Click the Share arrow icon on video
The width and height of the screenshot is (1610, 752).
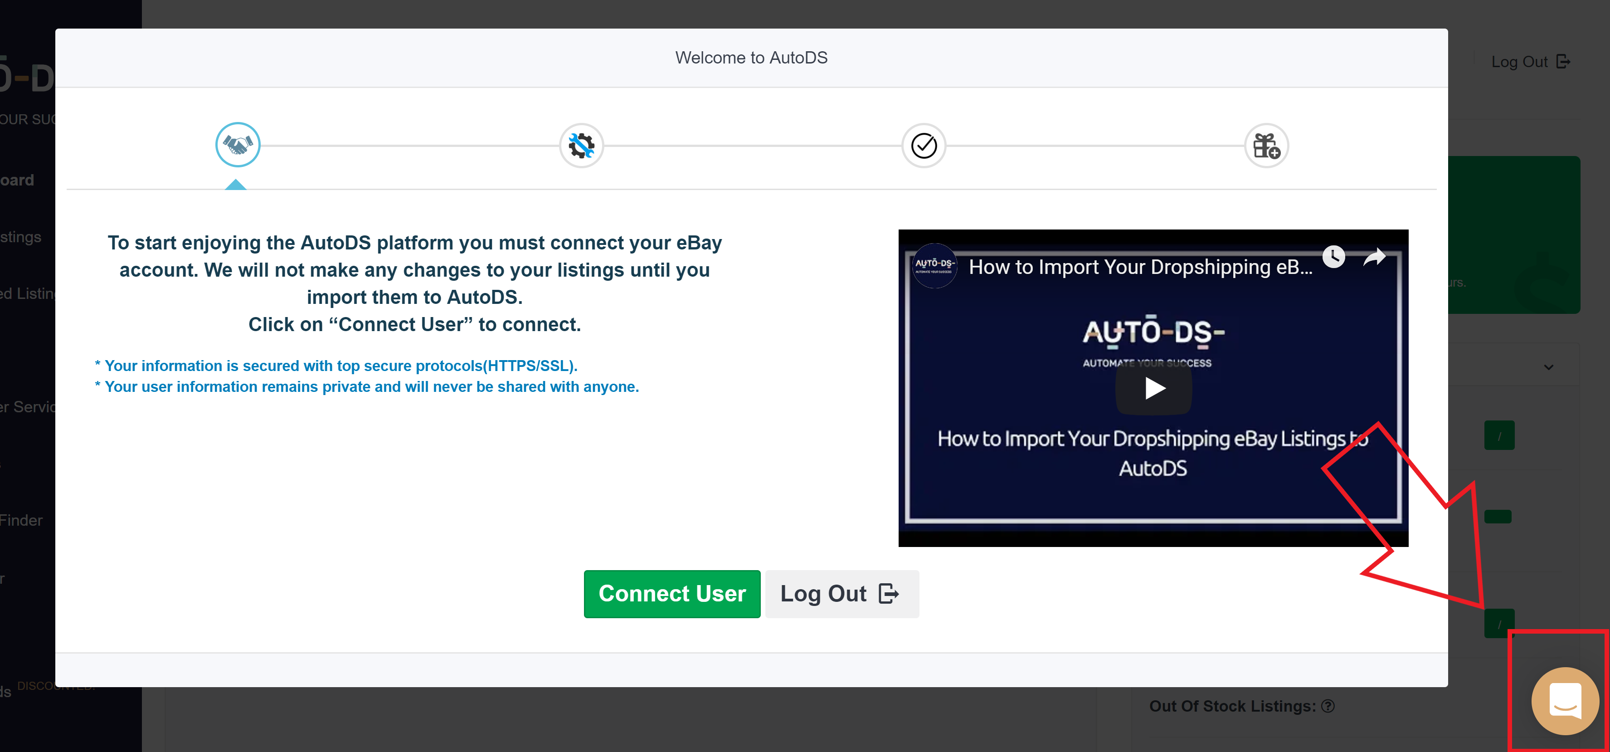pos(1374,256)
